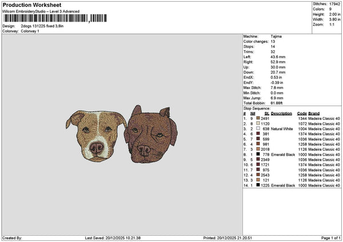Click the 'Created By:' footer label
This screenshot has height=242, width=343.
click(x=12, y=238)
